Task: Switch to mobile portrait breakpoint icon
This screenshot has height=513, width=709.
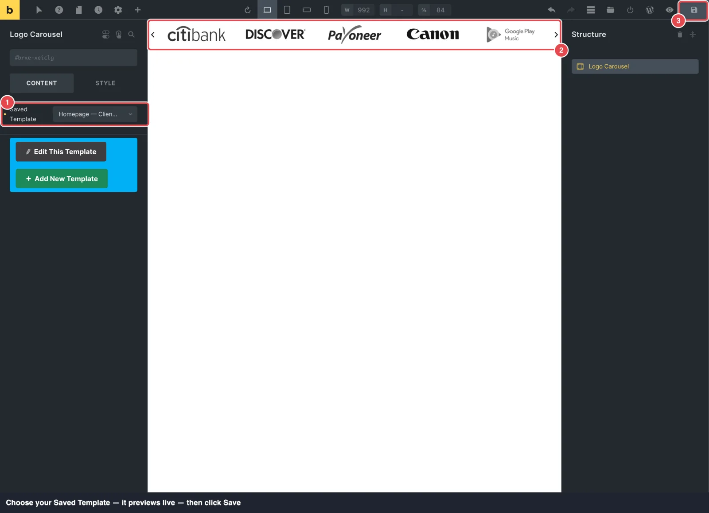Action: [327, 10]
